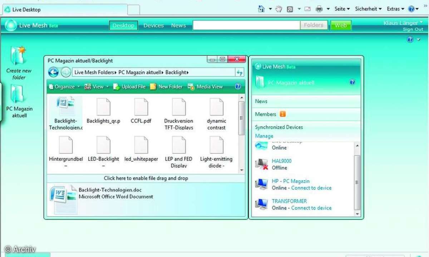This screenshot has height=257, width=429.
Task: Expand the Sicherheit menu
Action: [x=368, y=9]
